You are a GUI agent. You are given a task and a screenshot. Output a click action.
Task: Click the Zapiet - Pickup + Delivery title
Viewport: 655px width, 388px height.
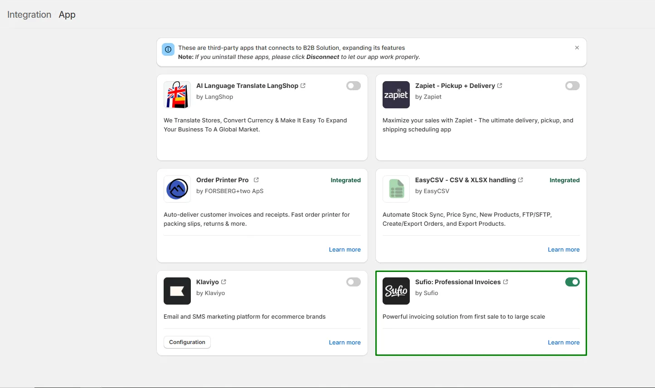click(x=455, y=86)
